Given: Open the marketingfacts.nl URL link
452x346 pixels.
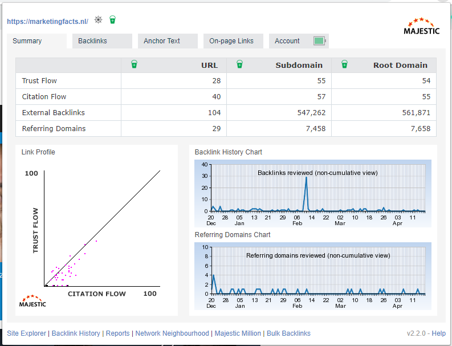Looking at the screenshot, I should point(47,22).
